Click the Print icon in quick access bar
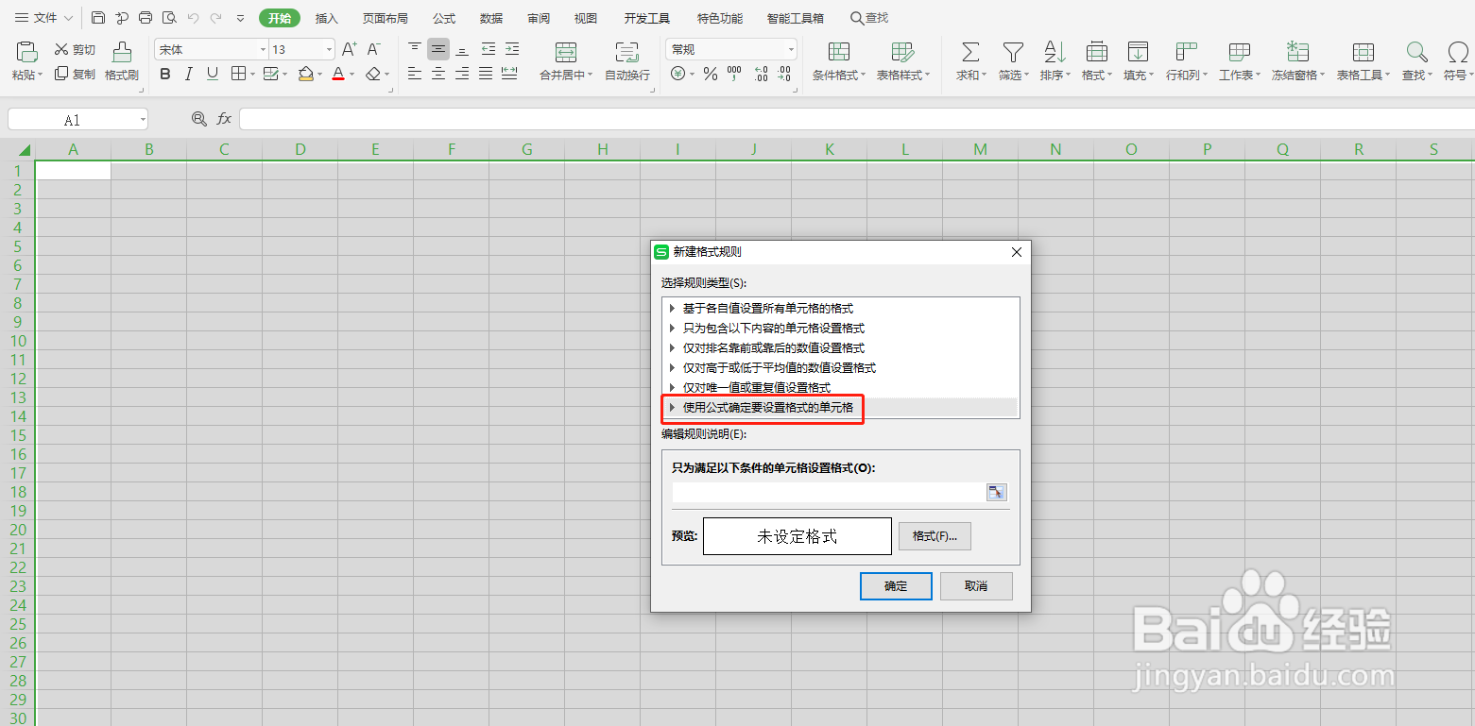 point(146,18)
